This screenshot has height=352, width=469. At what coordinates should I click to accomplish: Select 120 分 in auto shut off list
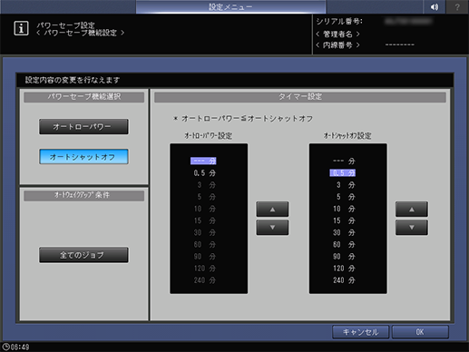point(344,269)
